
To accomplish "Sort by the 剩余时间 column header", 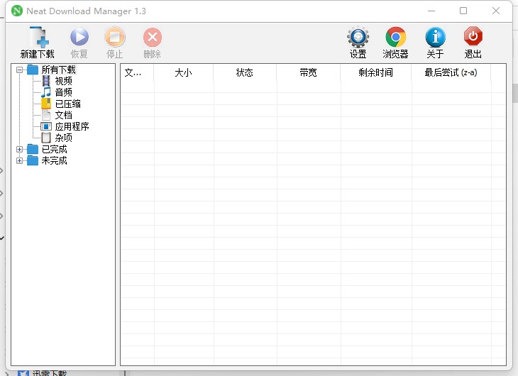I will coord(376,72).
